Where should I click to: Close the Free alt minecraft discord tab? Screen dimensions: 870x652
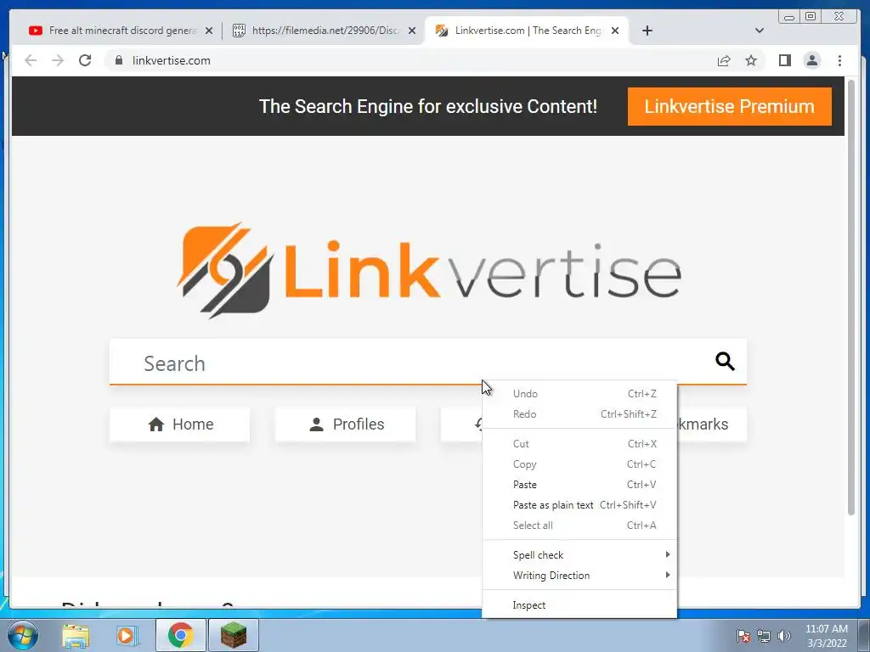click(209, 31)
